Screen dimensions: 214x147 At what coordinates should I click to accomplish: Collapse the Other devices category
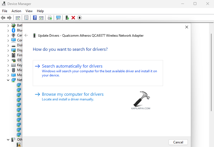click(8, 140)
